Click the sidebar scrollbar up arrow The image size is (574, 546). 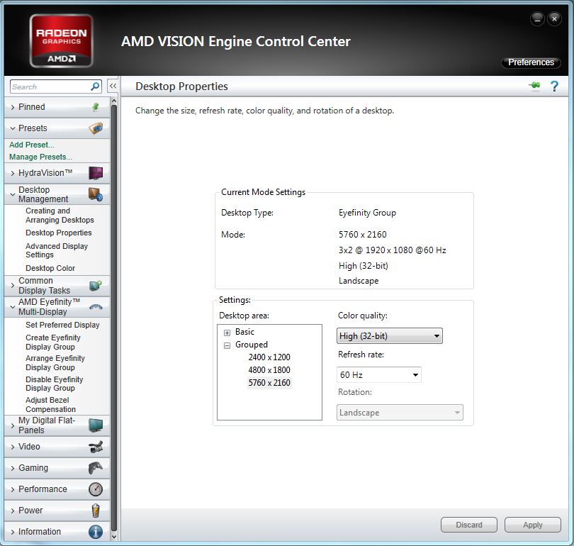pyautogui.click(x=114, y=101)
